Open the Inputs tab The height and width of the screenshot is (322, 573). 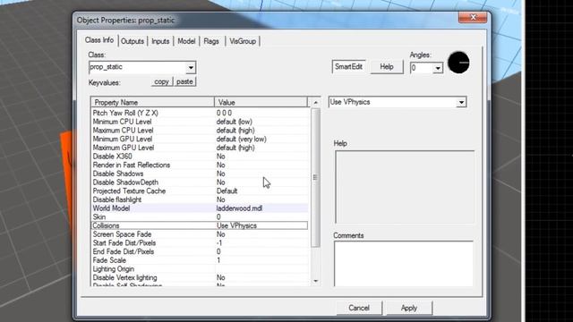pos(160,41)
